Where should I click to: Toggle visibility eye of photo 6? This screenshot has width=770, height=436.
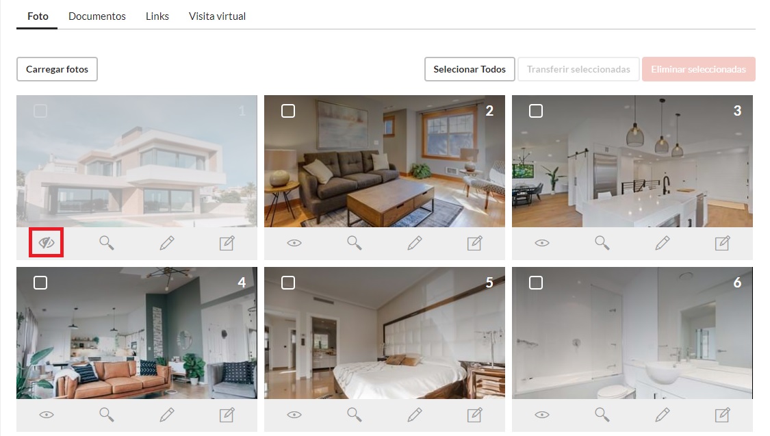(541, 414)
